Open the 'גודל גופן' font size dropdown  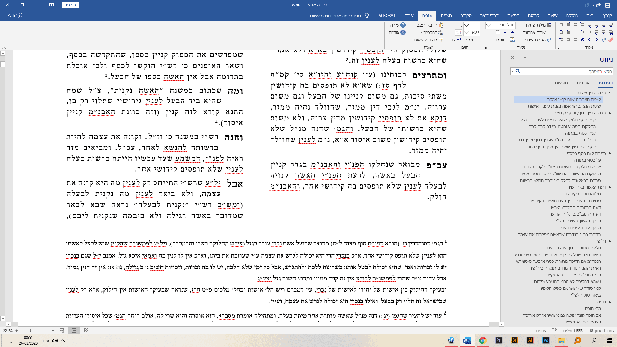[x=488, y=25]
